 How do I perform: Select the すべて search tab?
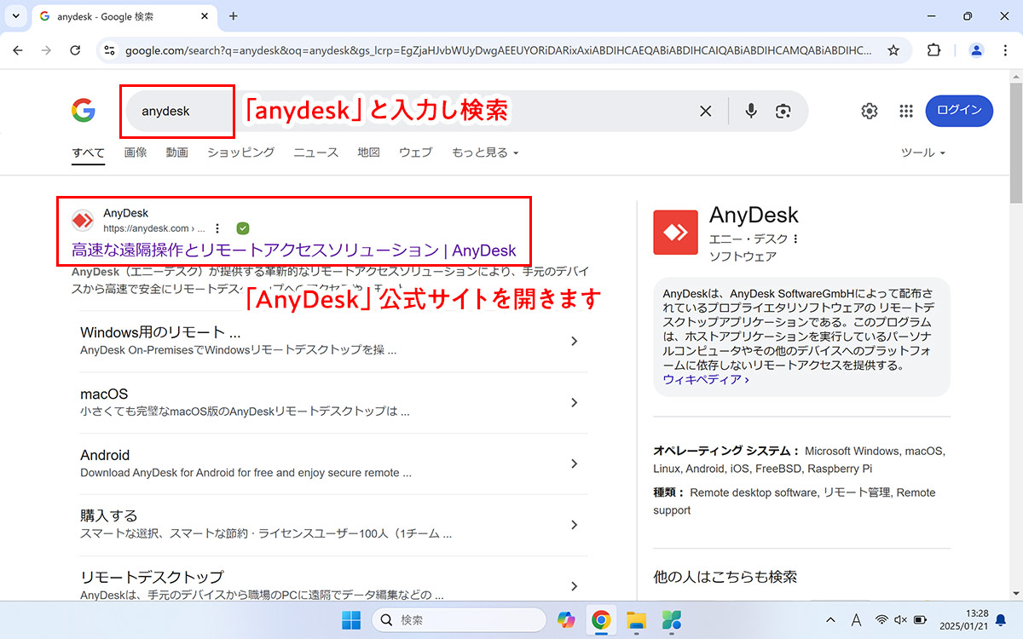(x=88, y=153)
